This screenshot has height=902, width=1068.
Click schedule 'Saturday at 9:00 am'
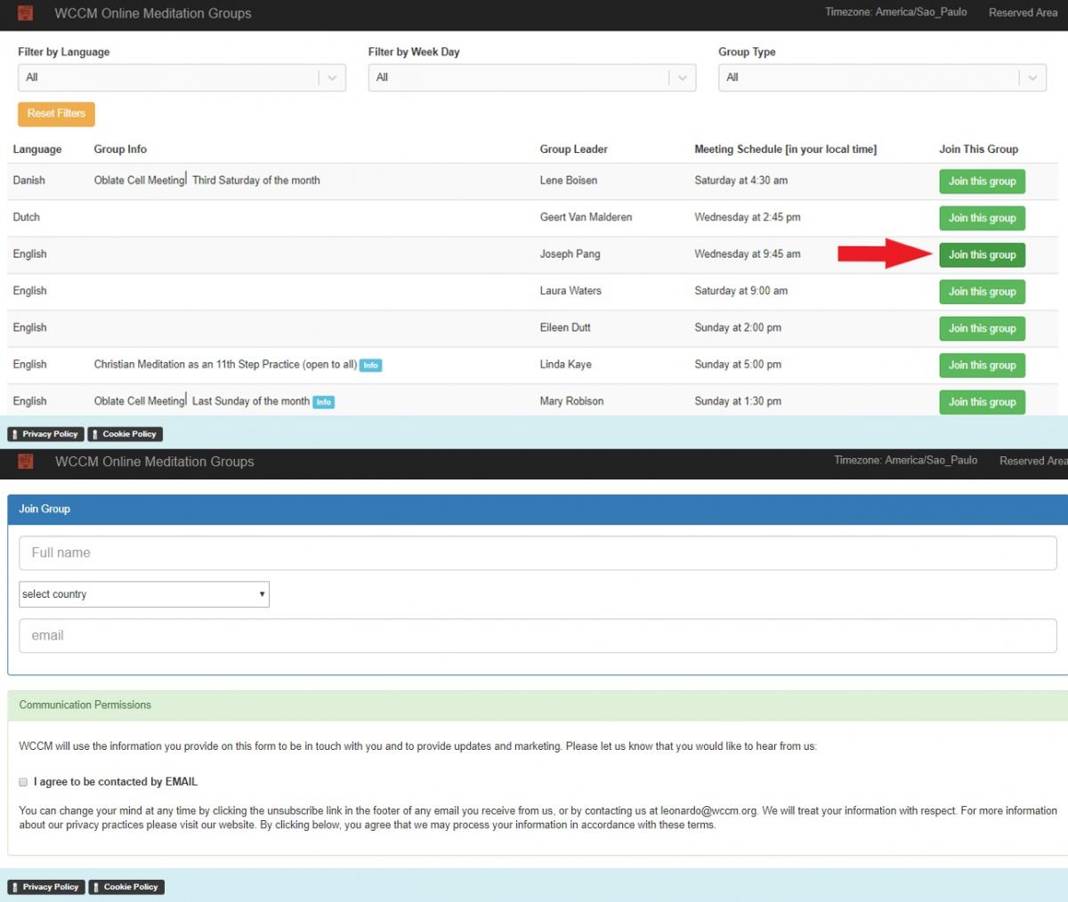pyautogui.click(x=741, y=291)
